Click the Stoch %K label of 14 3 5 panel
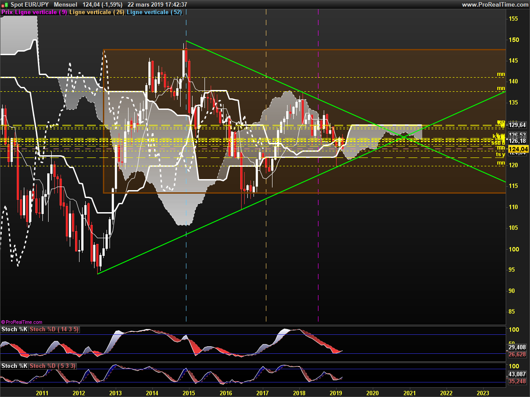 14,330
